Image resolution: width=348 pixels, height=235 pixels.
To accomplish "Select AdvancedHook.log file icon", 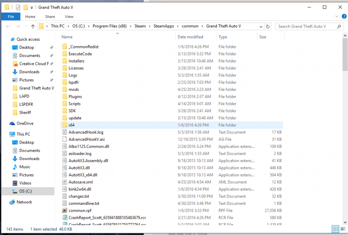I will pyautogui.click(x=65, y=132).
